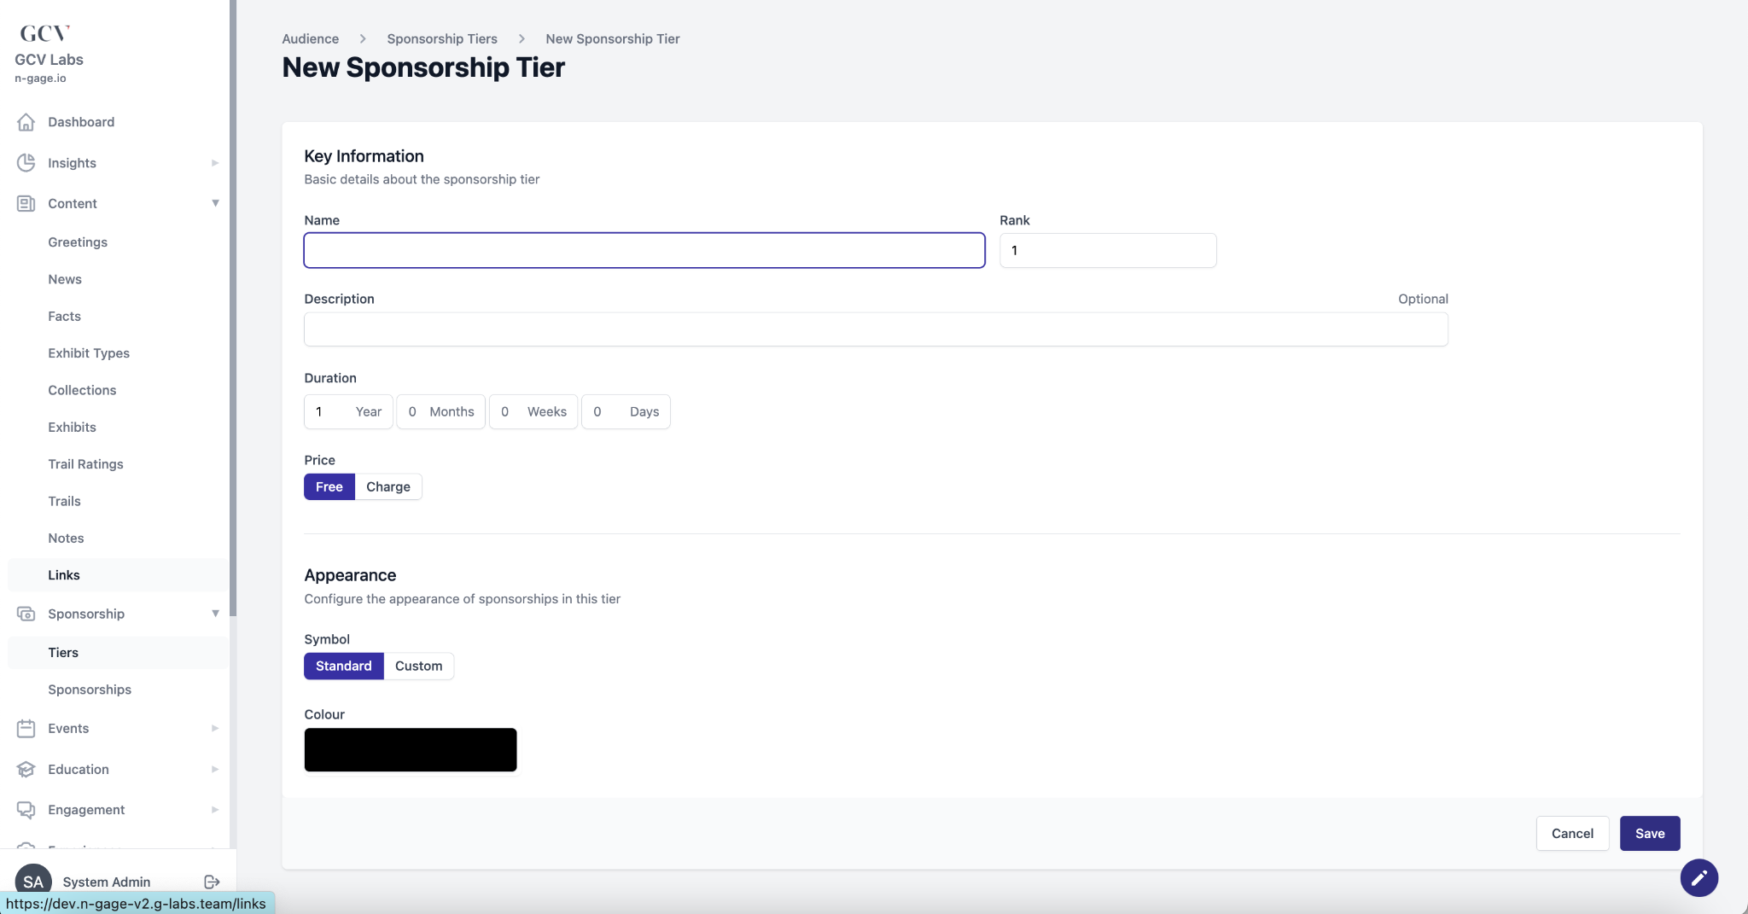Select the Charge price option
Screen dimensions: 1748x914
coord(388,486)
